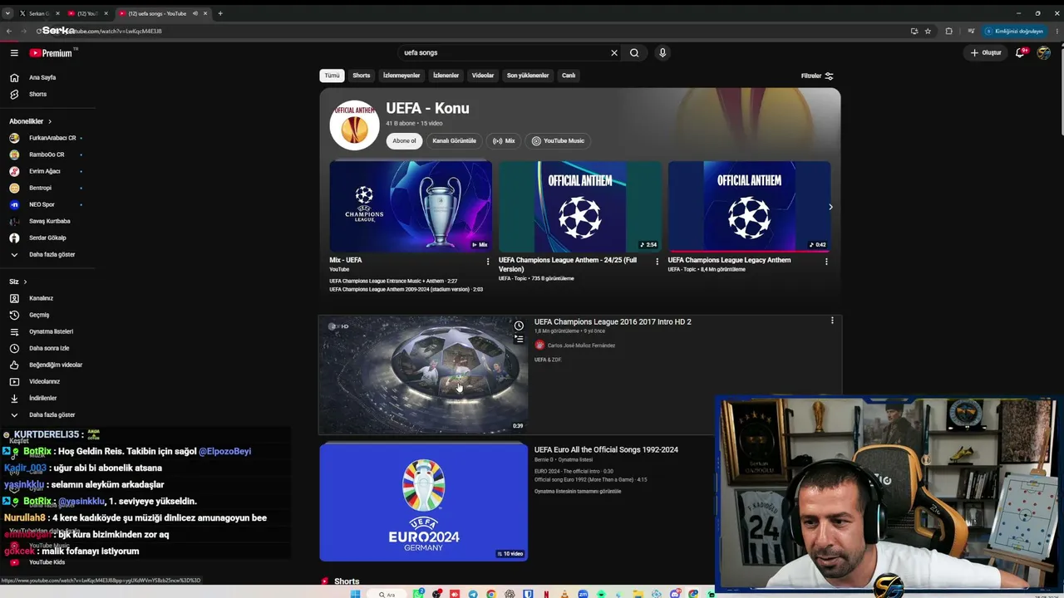
Task: Open the Oluştur create menu
Action: [x=986, y=52]
